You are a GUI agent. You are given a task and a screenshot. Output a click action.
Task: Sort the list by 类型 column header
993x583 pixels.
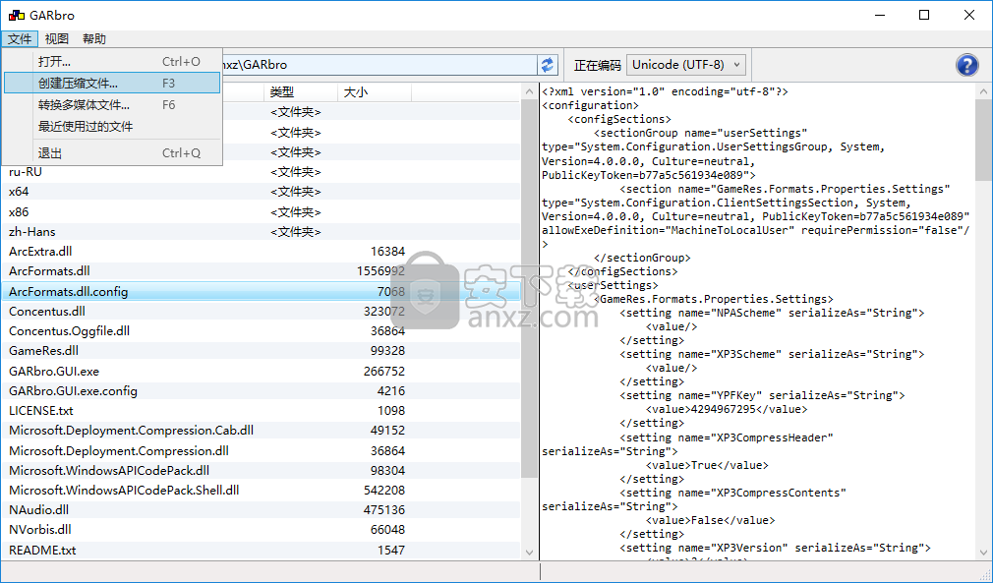301,92
